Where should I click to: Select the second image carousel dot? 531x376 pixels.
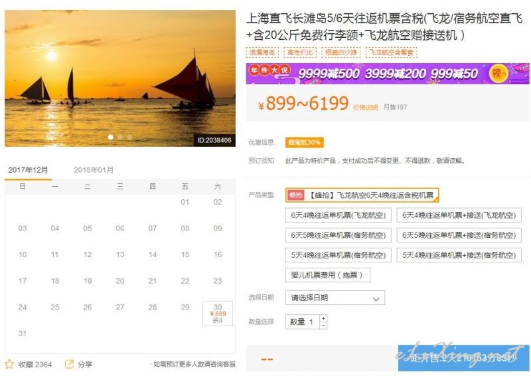[120, 137]
